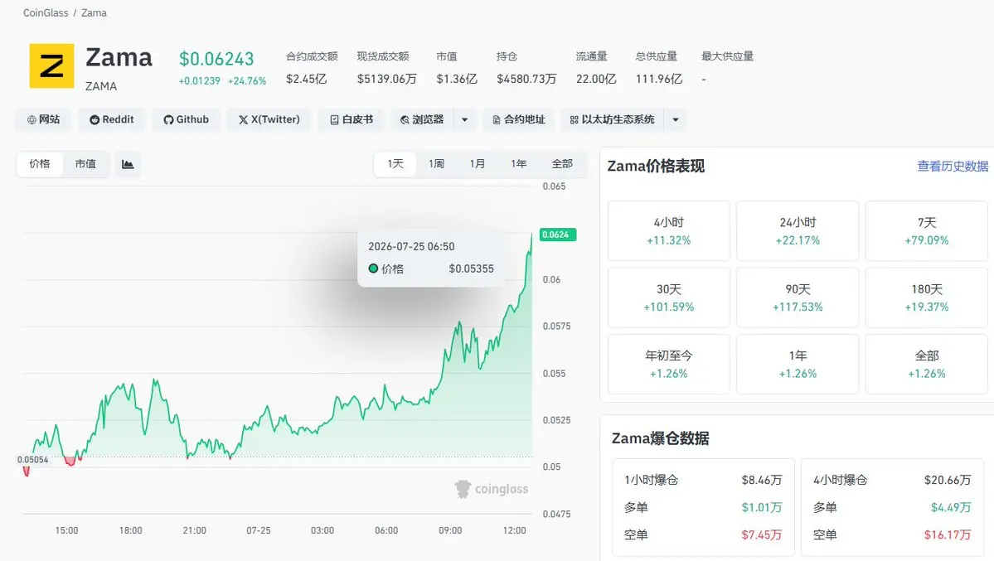This screenshot has width=994, height=561.
Task: Open the 合约地址 contract address button
Action: (x=518, y=120)
